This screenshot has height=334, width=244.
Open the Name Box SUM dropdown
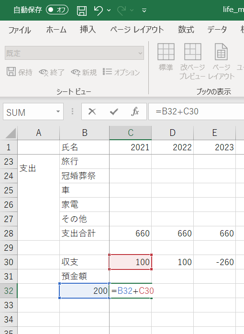(x=58, y=111)
